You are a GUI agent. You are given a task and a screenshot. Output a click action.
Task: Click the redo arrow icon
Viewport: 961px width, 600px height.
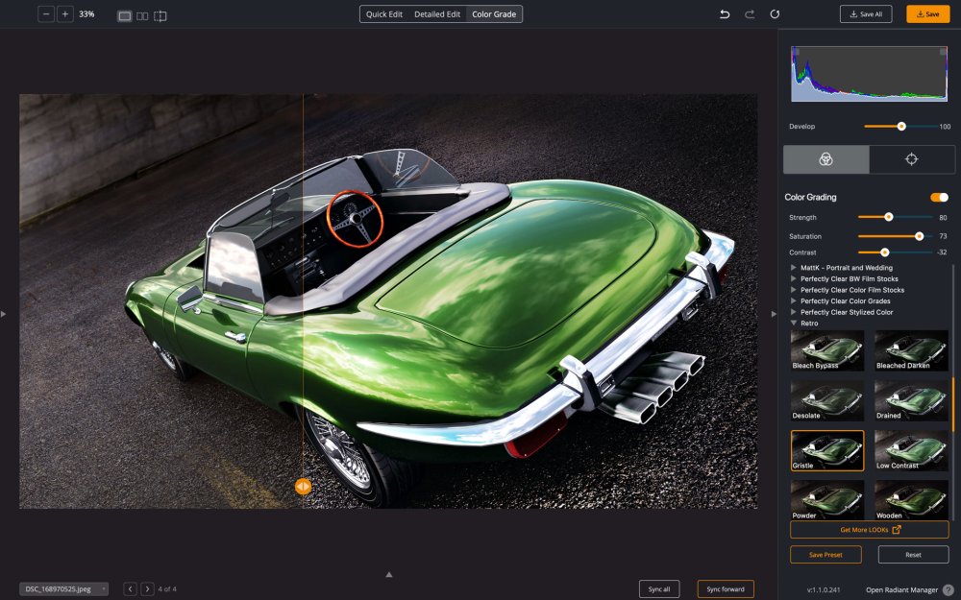(749, 14)
